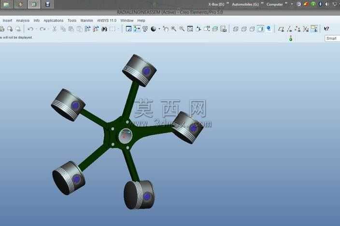Switch to Hidden Line display style
The width and height of the screenshot is (340, 226).
click(244, 29)
